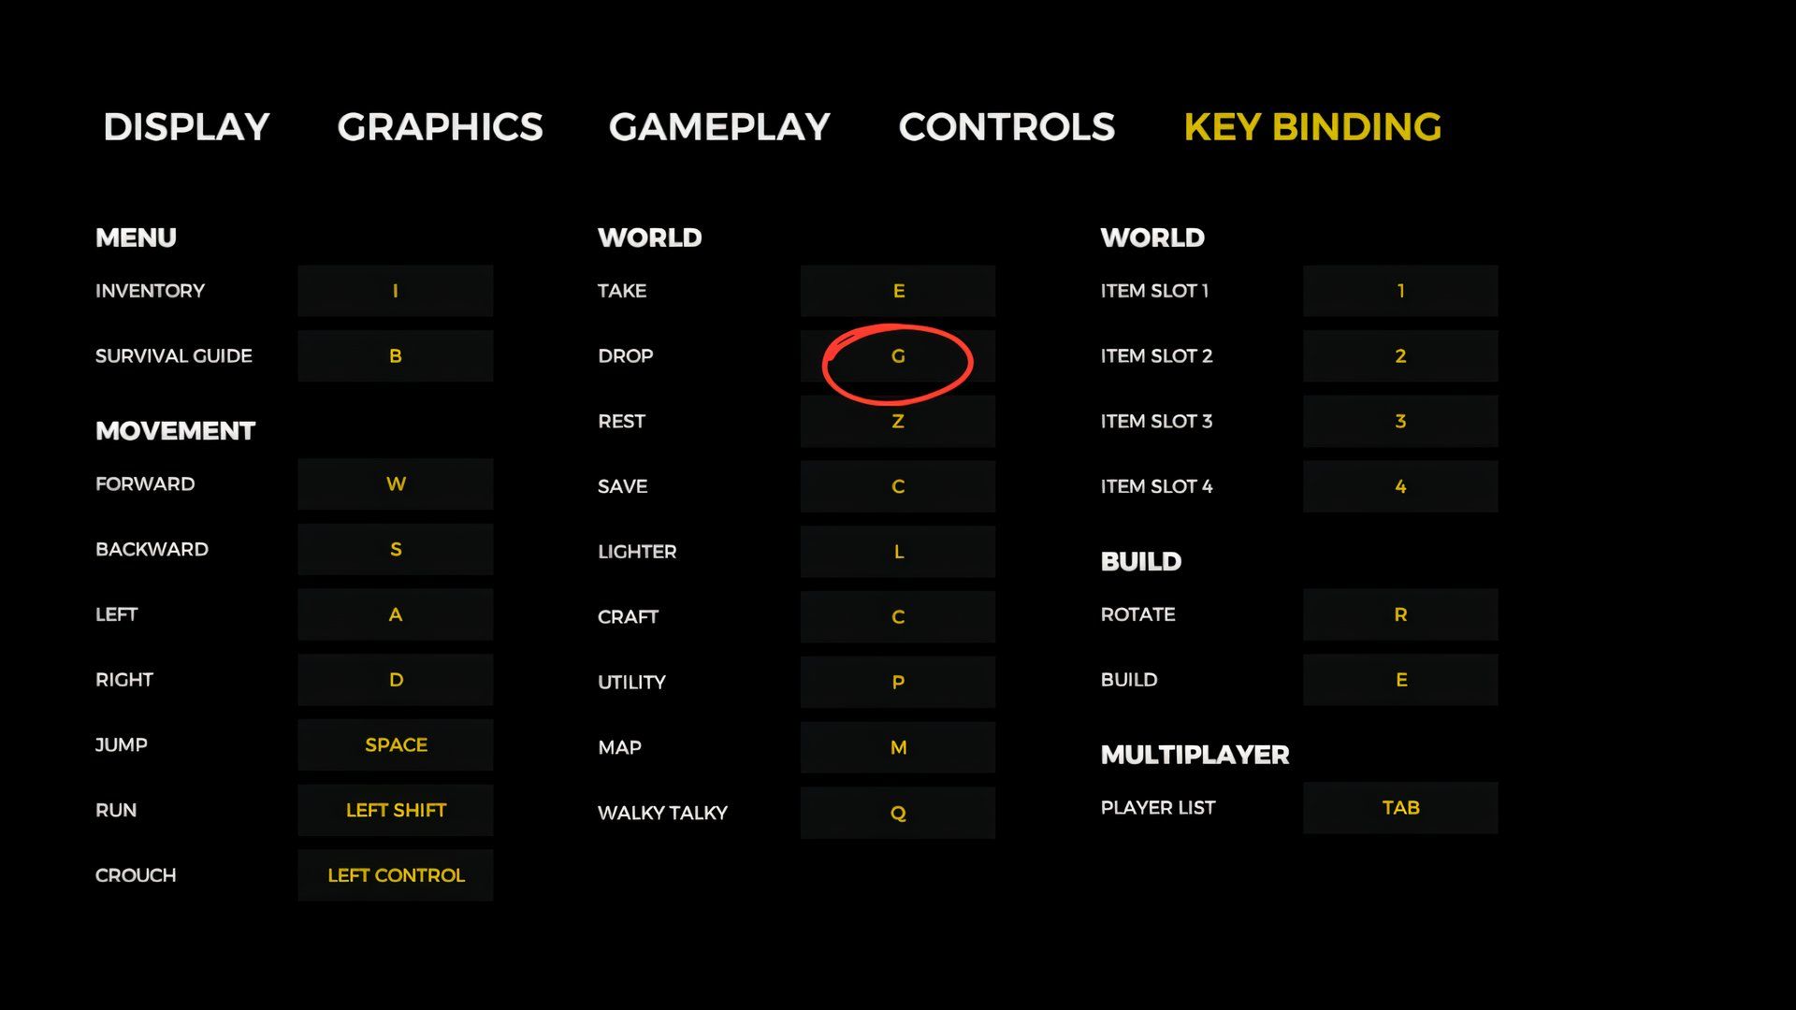Click the SAVE key binding button
Image resolution: width=1796 pixels, height=1010 pixels.
coord(898,486)
